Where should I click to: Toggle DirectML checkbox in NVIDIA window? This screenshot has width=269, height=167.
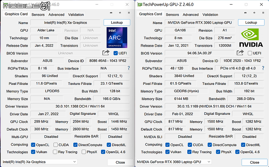tap(243, 145)
